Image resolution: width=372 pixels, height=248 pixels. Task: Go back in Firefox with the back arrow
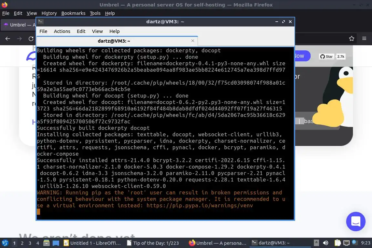pyautogui.click(x=8, y=38)
